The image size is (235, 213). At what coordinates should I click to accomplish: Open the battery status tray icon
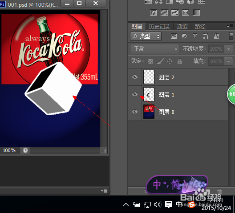point(136,205)
